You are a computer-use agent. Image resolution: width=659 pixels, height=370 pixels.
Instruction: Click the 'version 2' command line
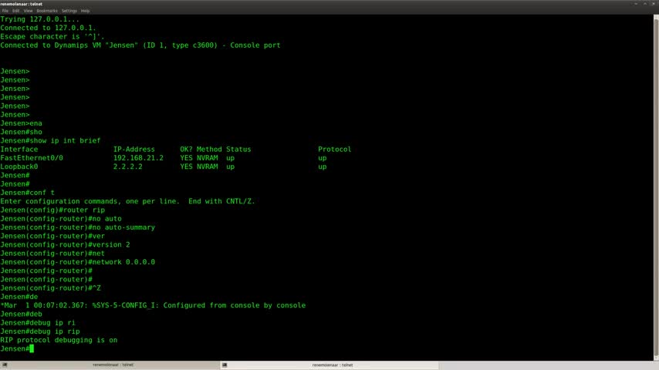coord(65,245)
